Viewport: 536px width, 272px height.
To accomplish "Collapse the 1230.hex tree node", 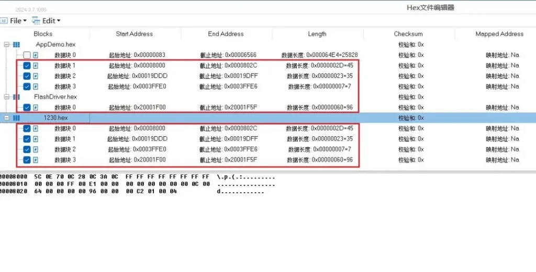I will [7, 118].
